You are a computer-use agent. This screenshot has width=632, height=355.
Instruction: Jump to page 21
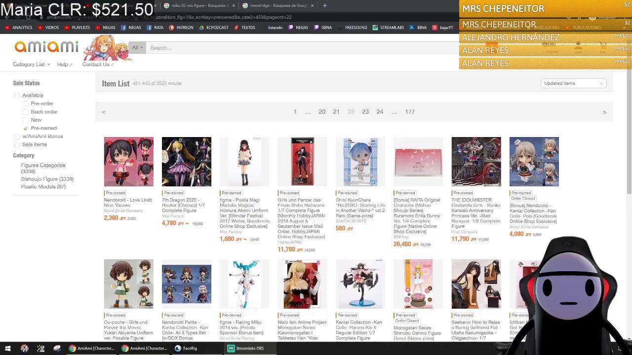pos(336,112)
